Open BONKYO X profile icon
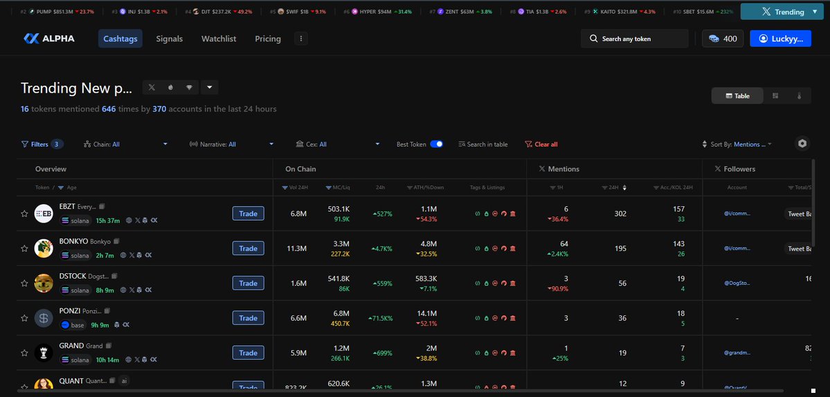Viewport: 830px width, 397px height. pyautogui.click(x=132, y=255)
